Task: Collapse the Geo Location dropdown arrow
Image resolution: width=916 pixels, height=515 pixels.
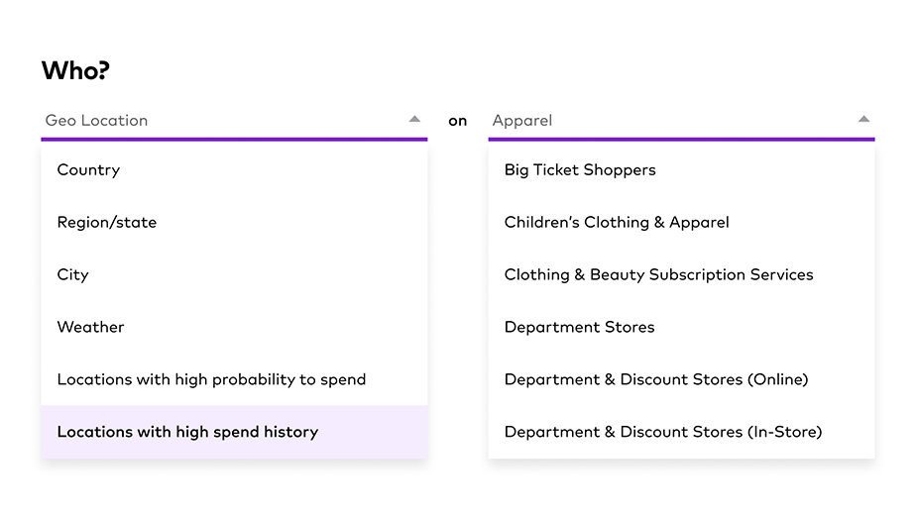Action: point(414,120)
